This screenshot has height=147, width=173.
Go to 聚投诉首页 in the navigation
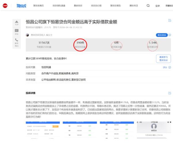click(39, 6)
